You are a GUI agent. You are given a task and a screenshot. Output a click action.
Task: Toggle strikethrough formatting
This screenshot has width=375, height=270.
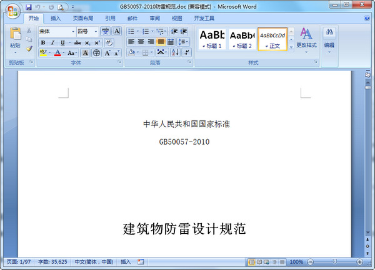77,42
